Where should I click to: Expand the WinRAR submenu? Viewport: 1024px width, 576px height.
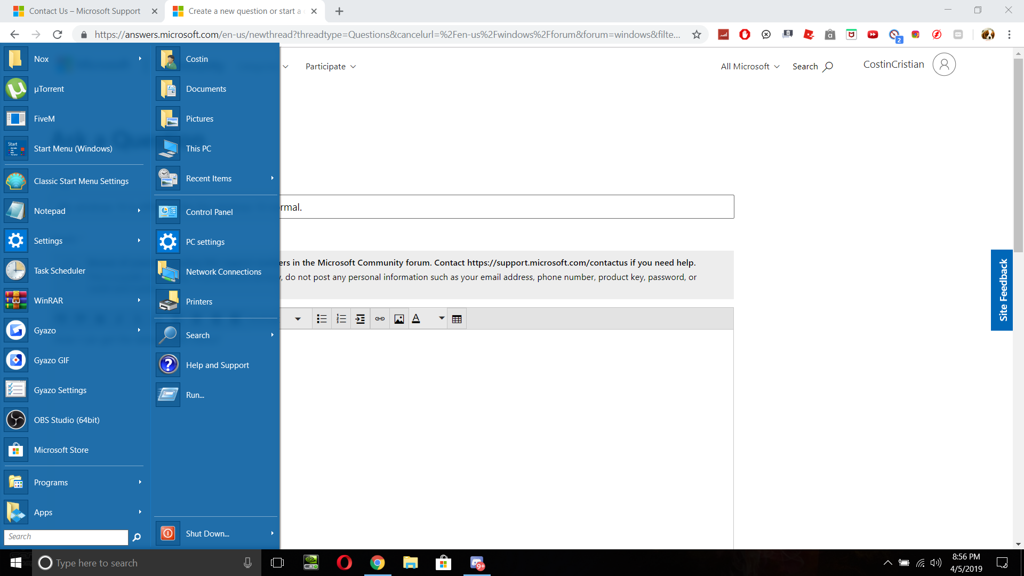pyautogui.click(x=139, y=300)
